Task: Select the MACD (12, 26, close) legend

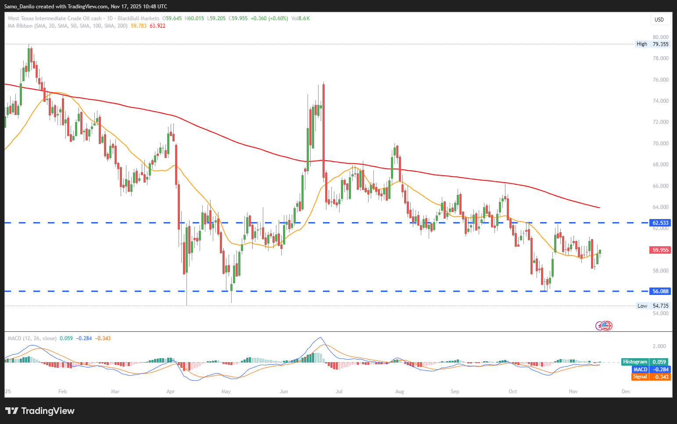Action: tap(32, 338)
